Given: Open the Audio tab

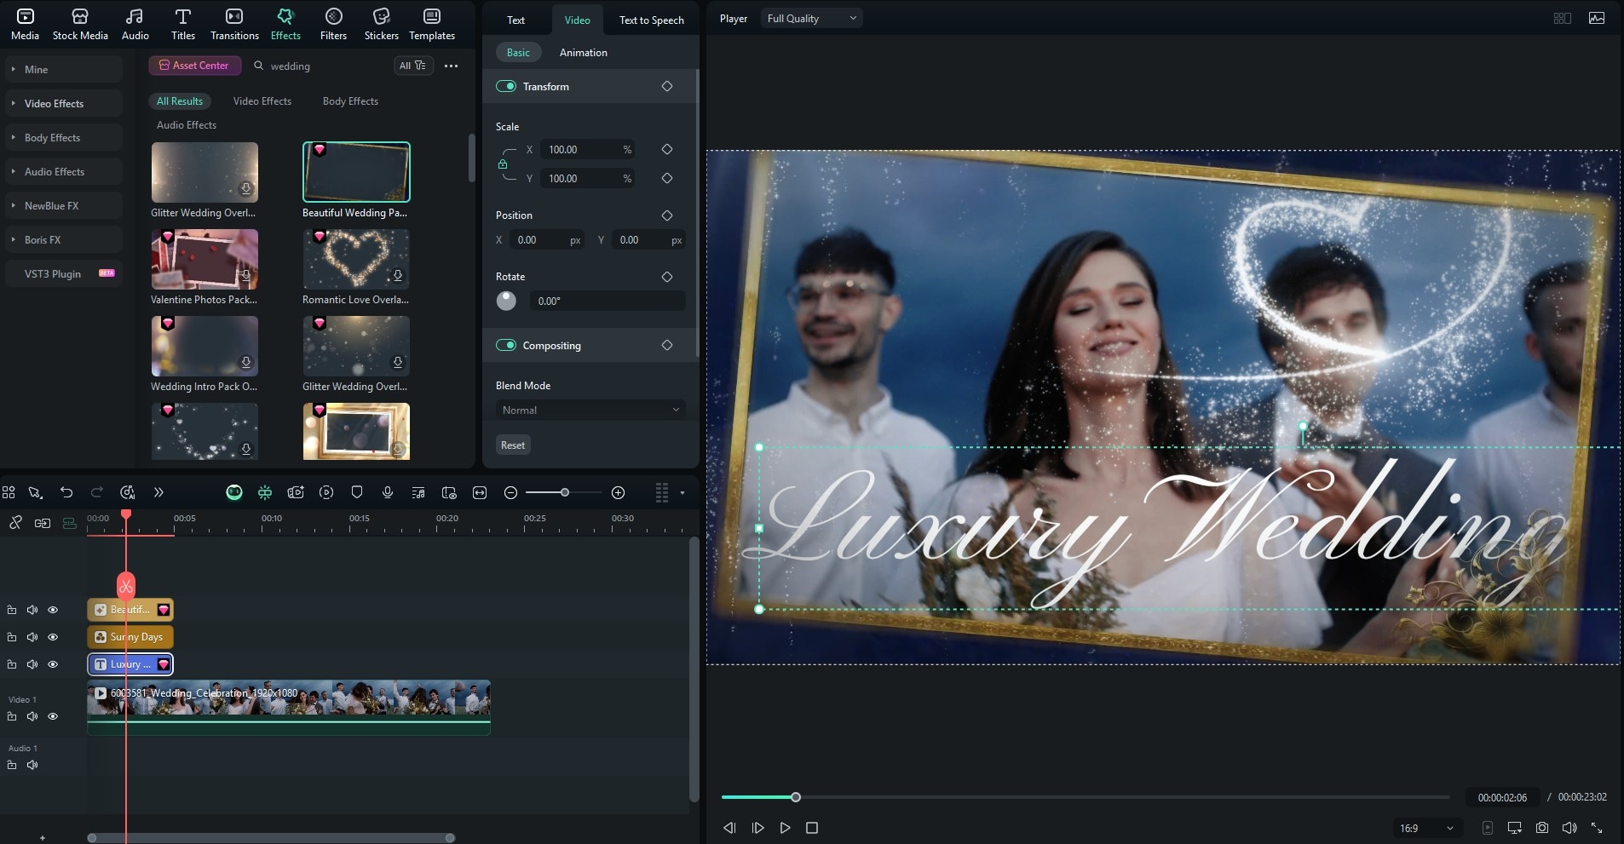Looking at the screenshot, I should coord(135,25).
